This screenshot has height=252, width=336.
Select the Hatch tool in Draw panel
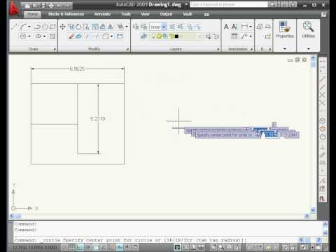pos(52,36)
